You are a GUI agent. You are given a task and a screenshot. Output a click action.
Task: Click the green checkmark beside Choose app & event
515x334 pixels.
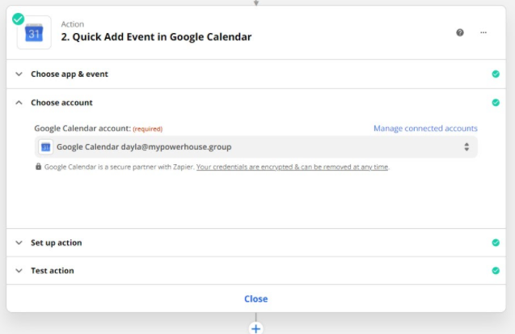tap(496, 74)
